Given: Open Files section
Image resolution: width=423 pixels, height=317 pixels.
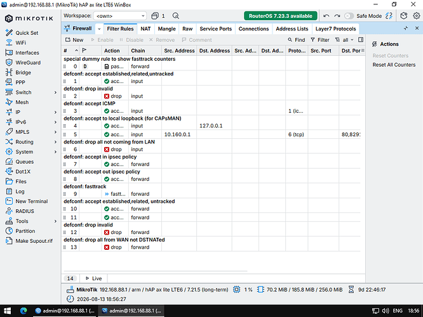Looking at the screenshot, I should tap(21, 181).
